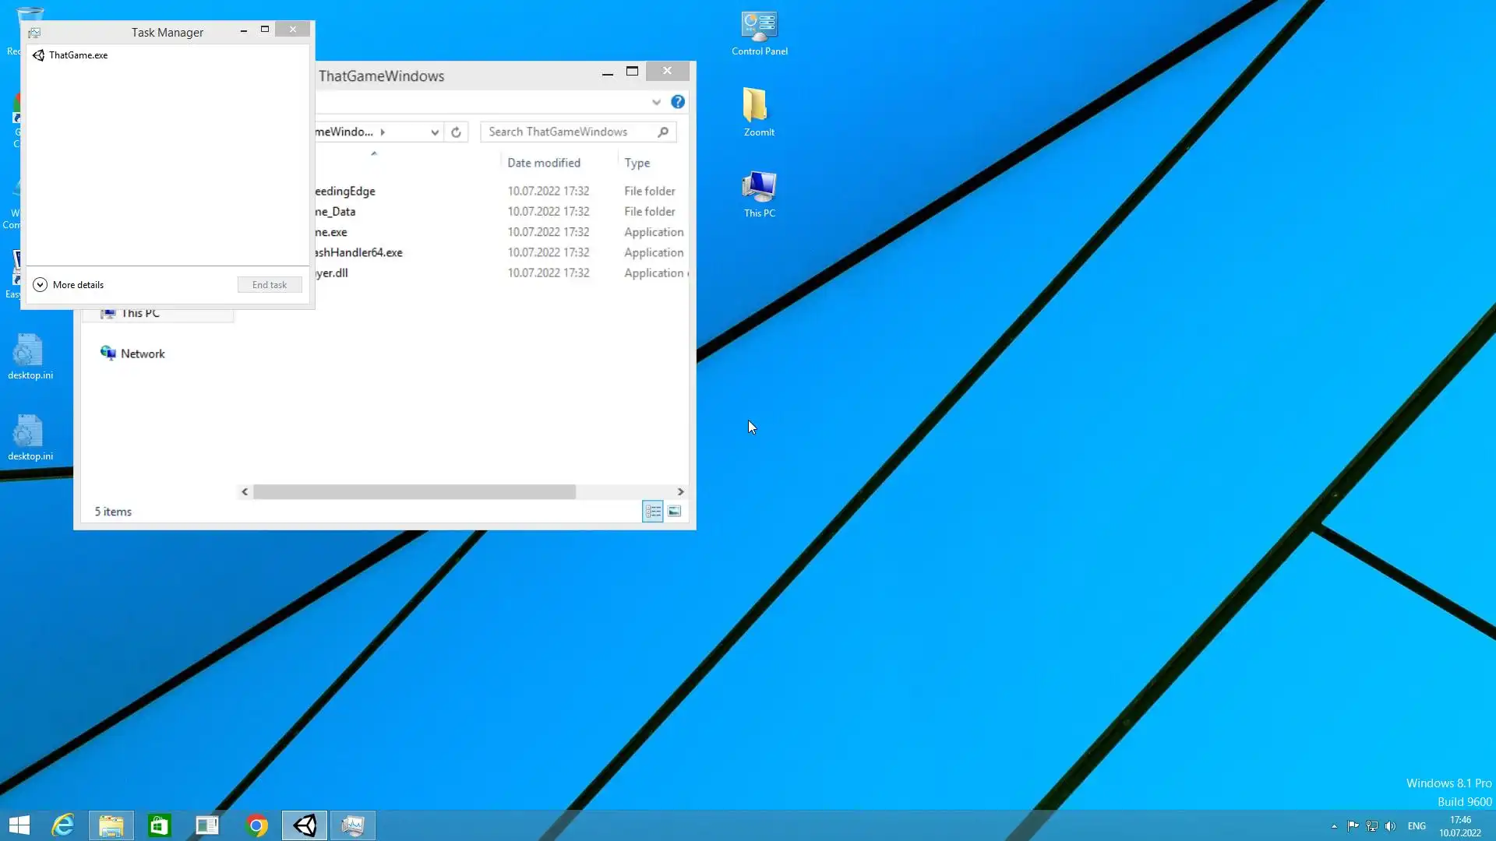
Task: Open Control Panel desktop icon
Action: (x=759, y=33)
